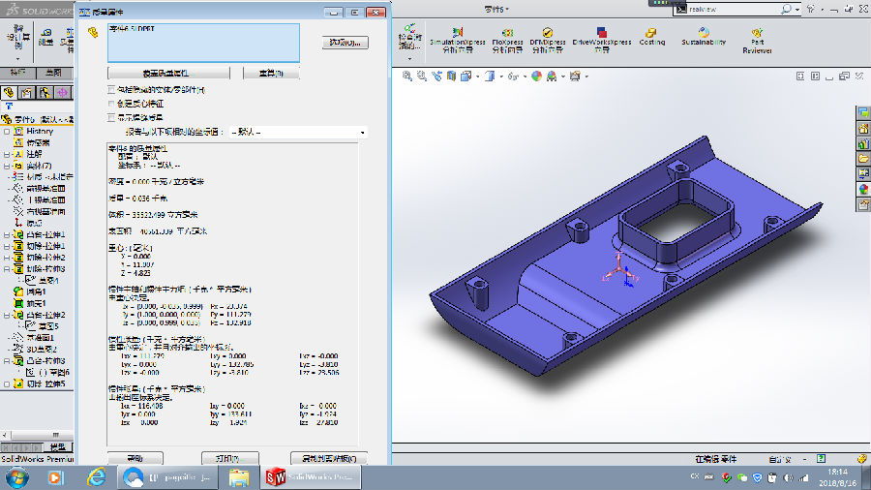The image size is (871, 490).
Task: Tick the create center of mass feature checkbox
Action: pyautogui.click(x=110, y=103)
